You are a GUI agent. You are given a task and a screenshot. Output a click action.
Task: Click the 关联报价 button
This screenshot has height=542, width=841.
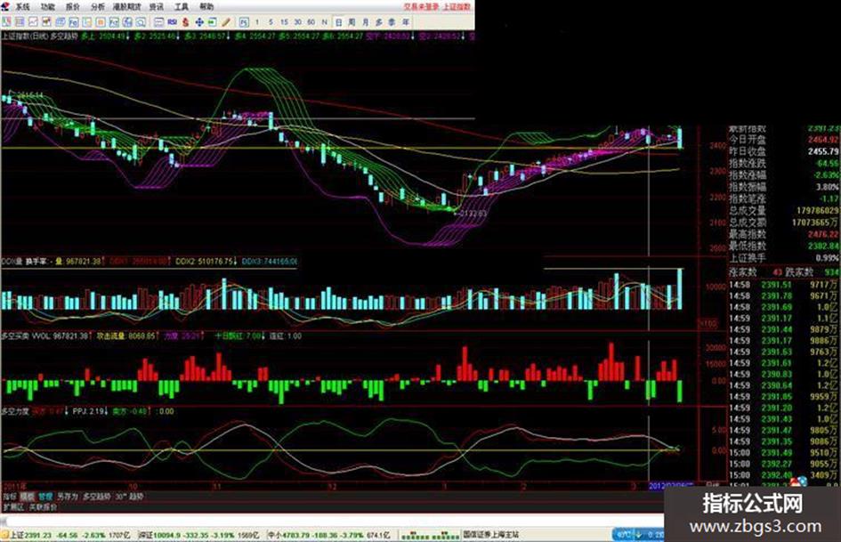click(43, 506)
